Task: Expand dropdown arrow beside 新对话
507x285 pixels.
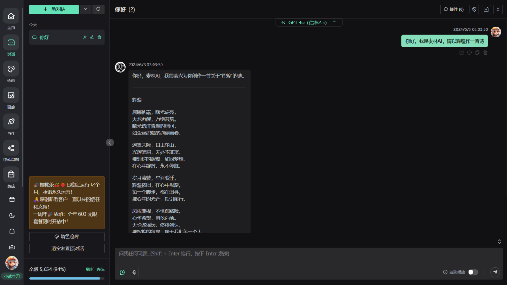Action: click(85, 9)
